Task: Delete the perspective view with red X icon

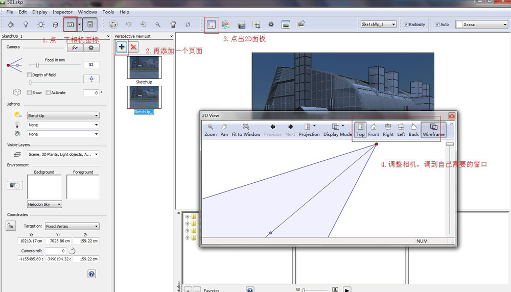Action: pos(133,47)
